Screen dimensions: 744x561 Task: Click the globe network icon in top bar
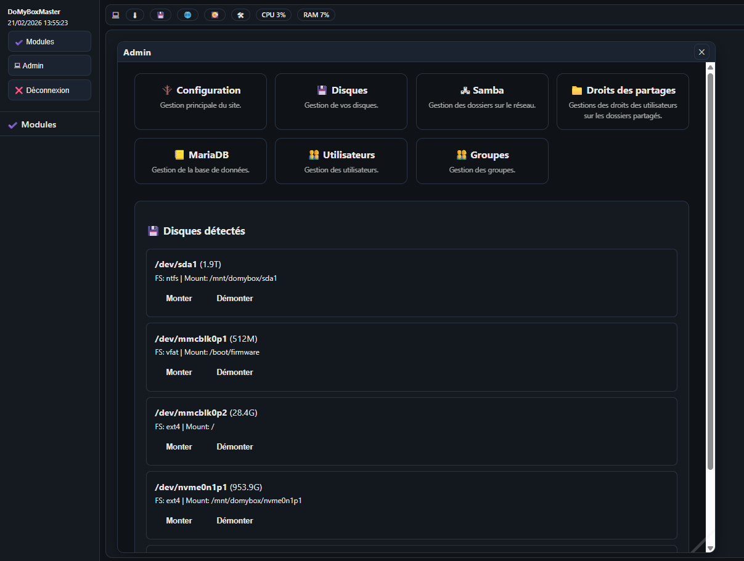(x=187, y=15)
